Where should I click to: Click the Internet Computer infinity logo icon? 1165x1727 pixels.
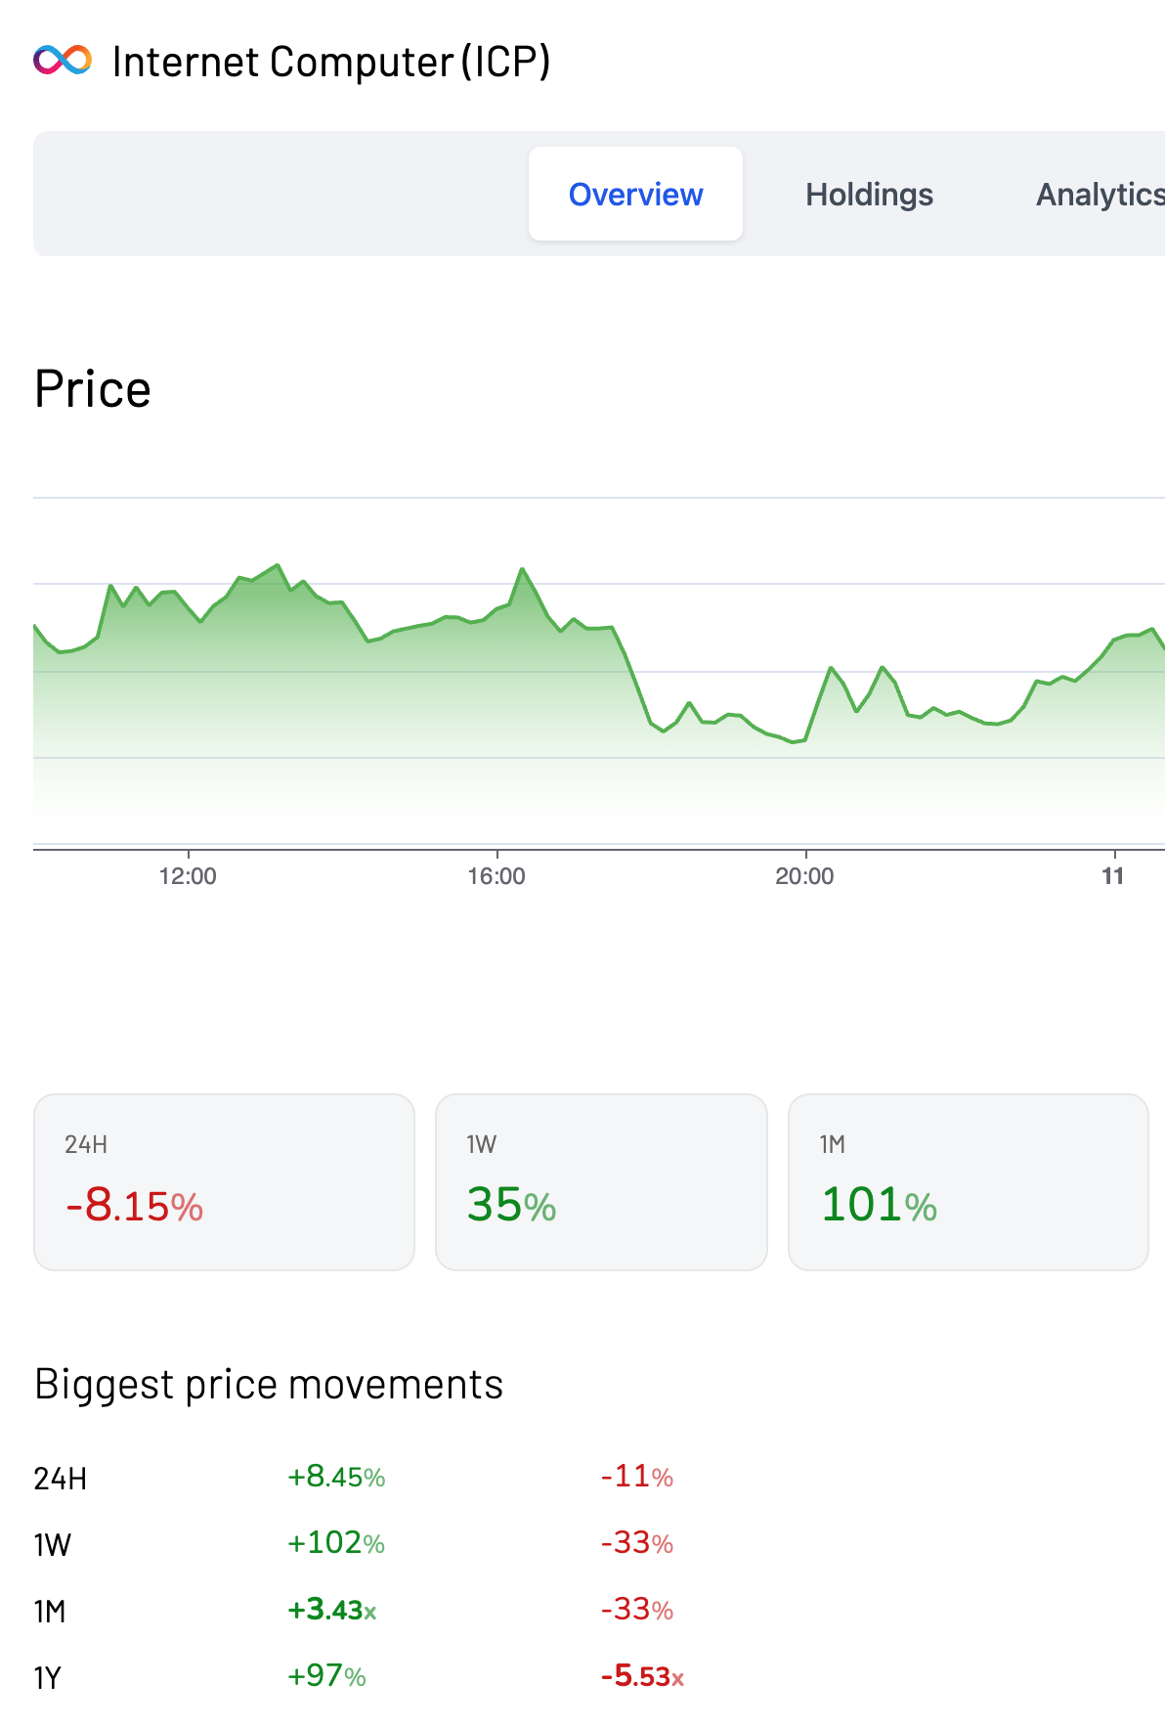point(63,61)
